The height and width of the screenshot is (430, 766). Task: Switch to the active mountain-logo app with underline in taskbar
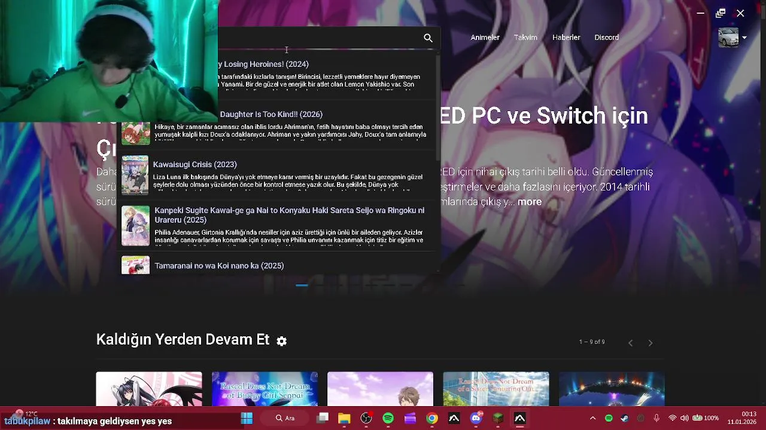tap(519, 418)
